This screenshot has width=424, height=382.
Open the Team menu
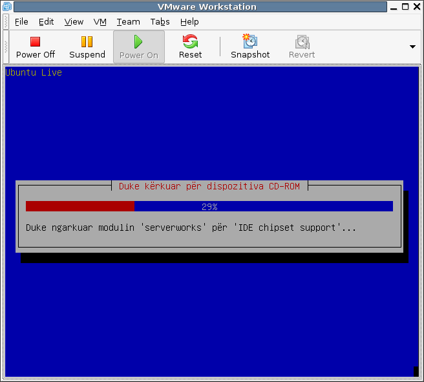[128, 21]
